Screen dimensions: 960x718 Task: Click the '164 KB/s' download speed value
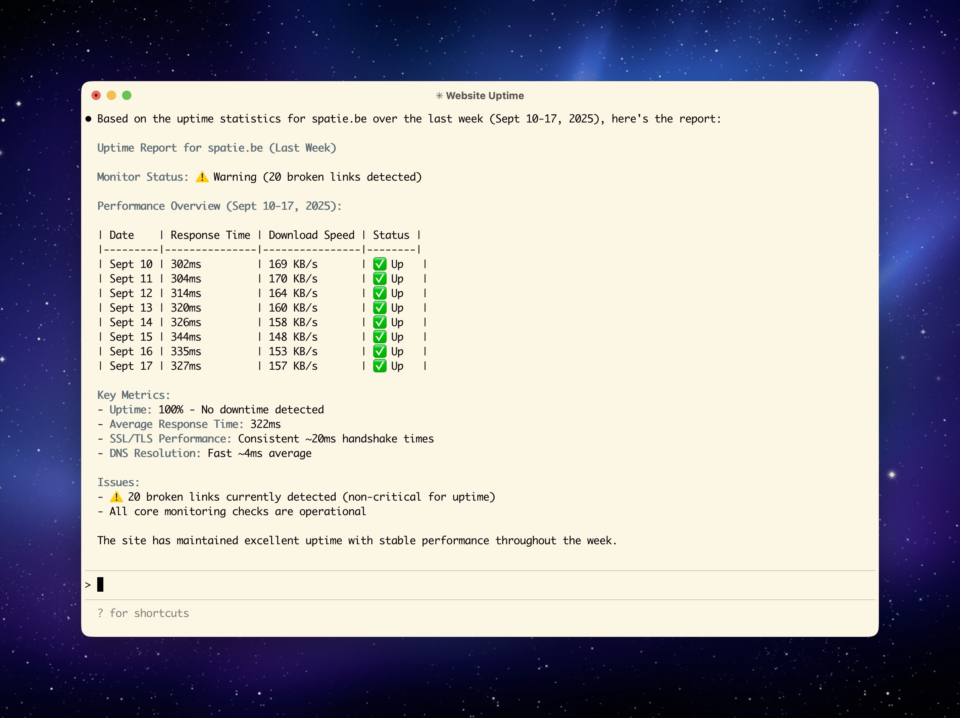point(293,293)
